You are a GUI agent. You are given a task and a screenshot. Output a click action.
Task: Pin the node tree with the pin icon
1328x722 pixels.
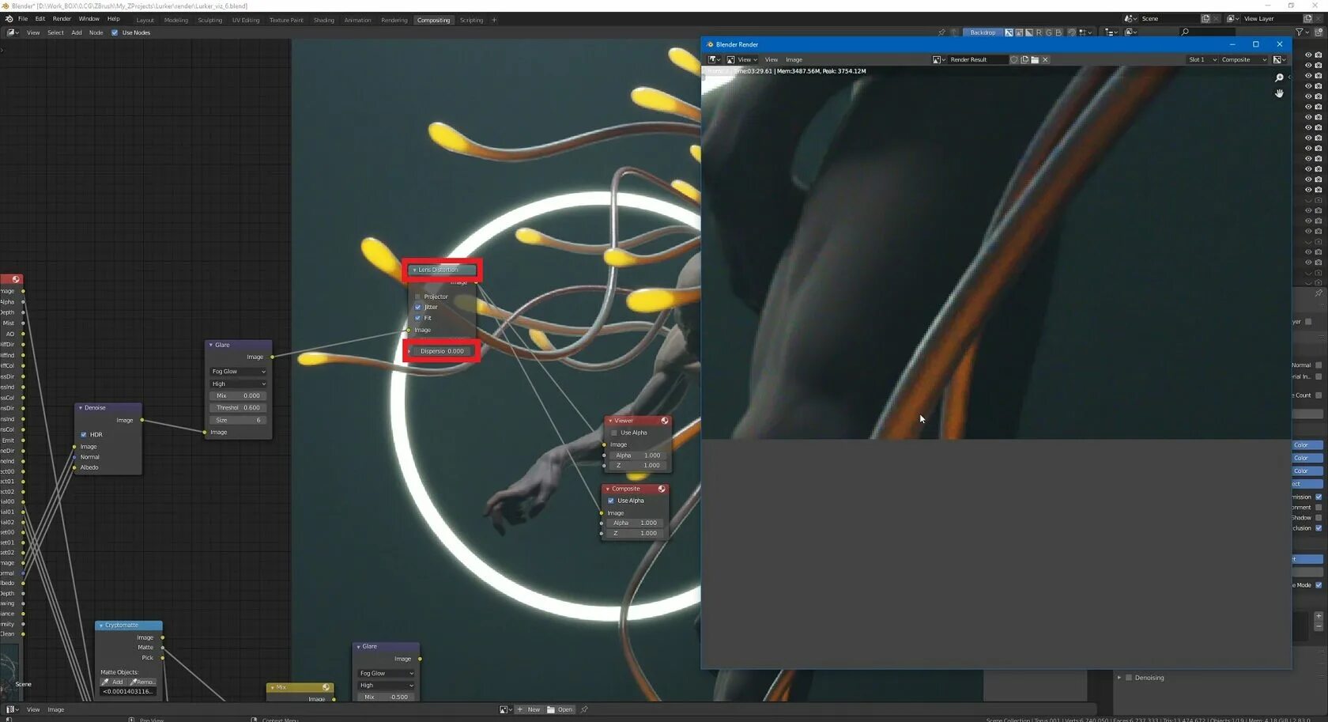coord(941,32)
